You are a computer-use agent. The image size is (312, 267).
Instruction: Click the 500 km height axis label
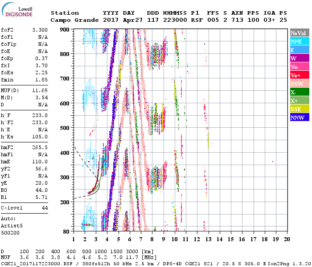(x=65, y=128)
